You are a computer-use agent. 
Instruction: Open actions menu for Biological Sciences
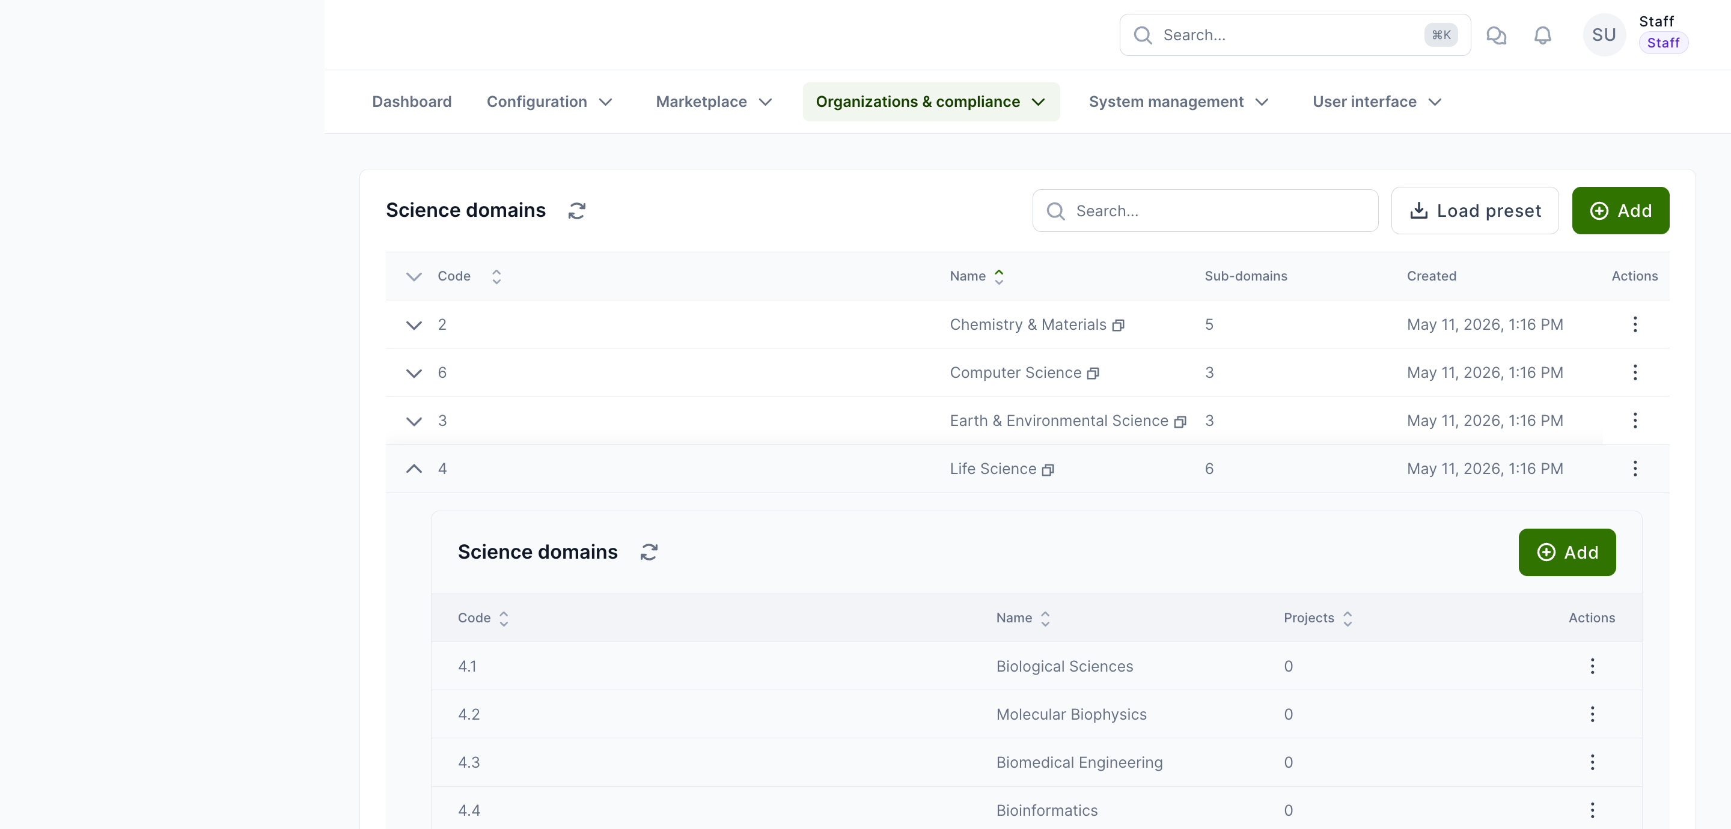[x=1592, y=666]
